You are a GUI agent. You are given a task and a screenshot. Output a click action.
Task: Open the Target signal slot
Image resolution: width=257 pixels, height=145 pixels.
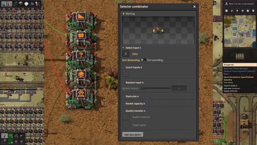[126, 125]
